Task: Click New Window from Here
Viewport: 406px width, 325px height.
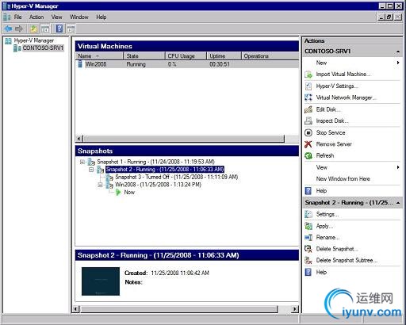Action: [343, 179]
